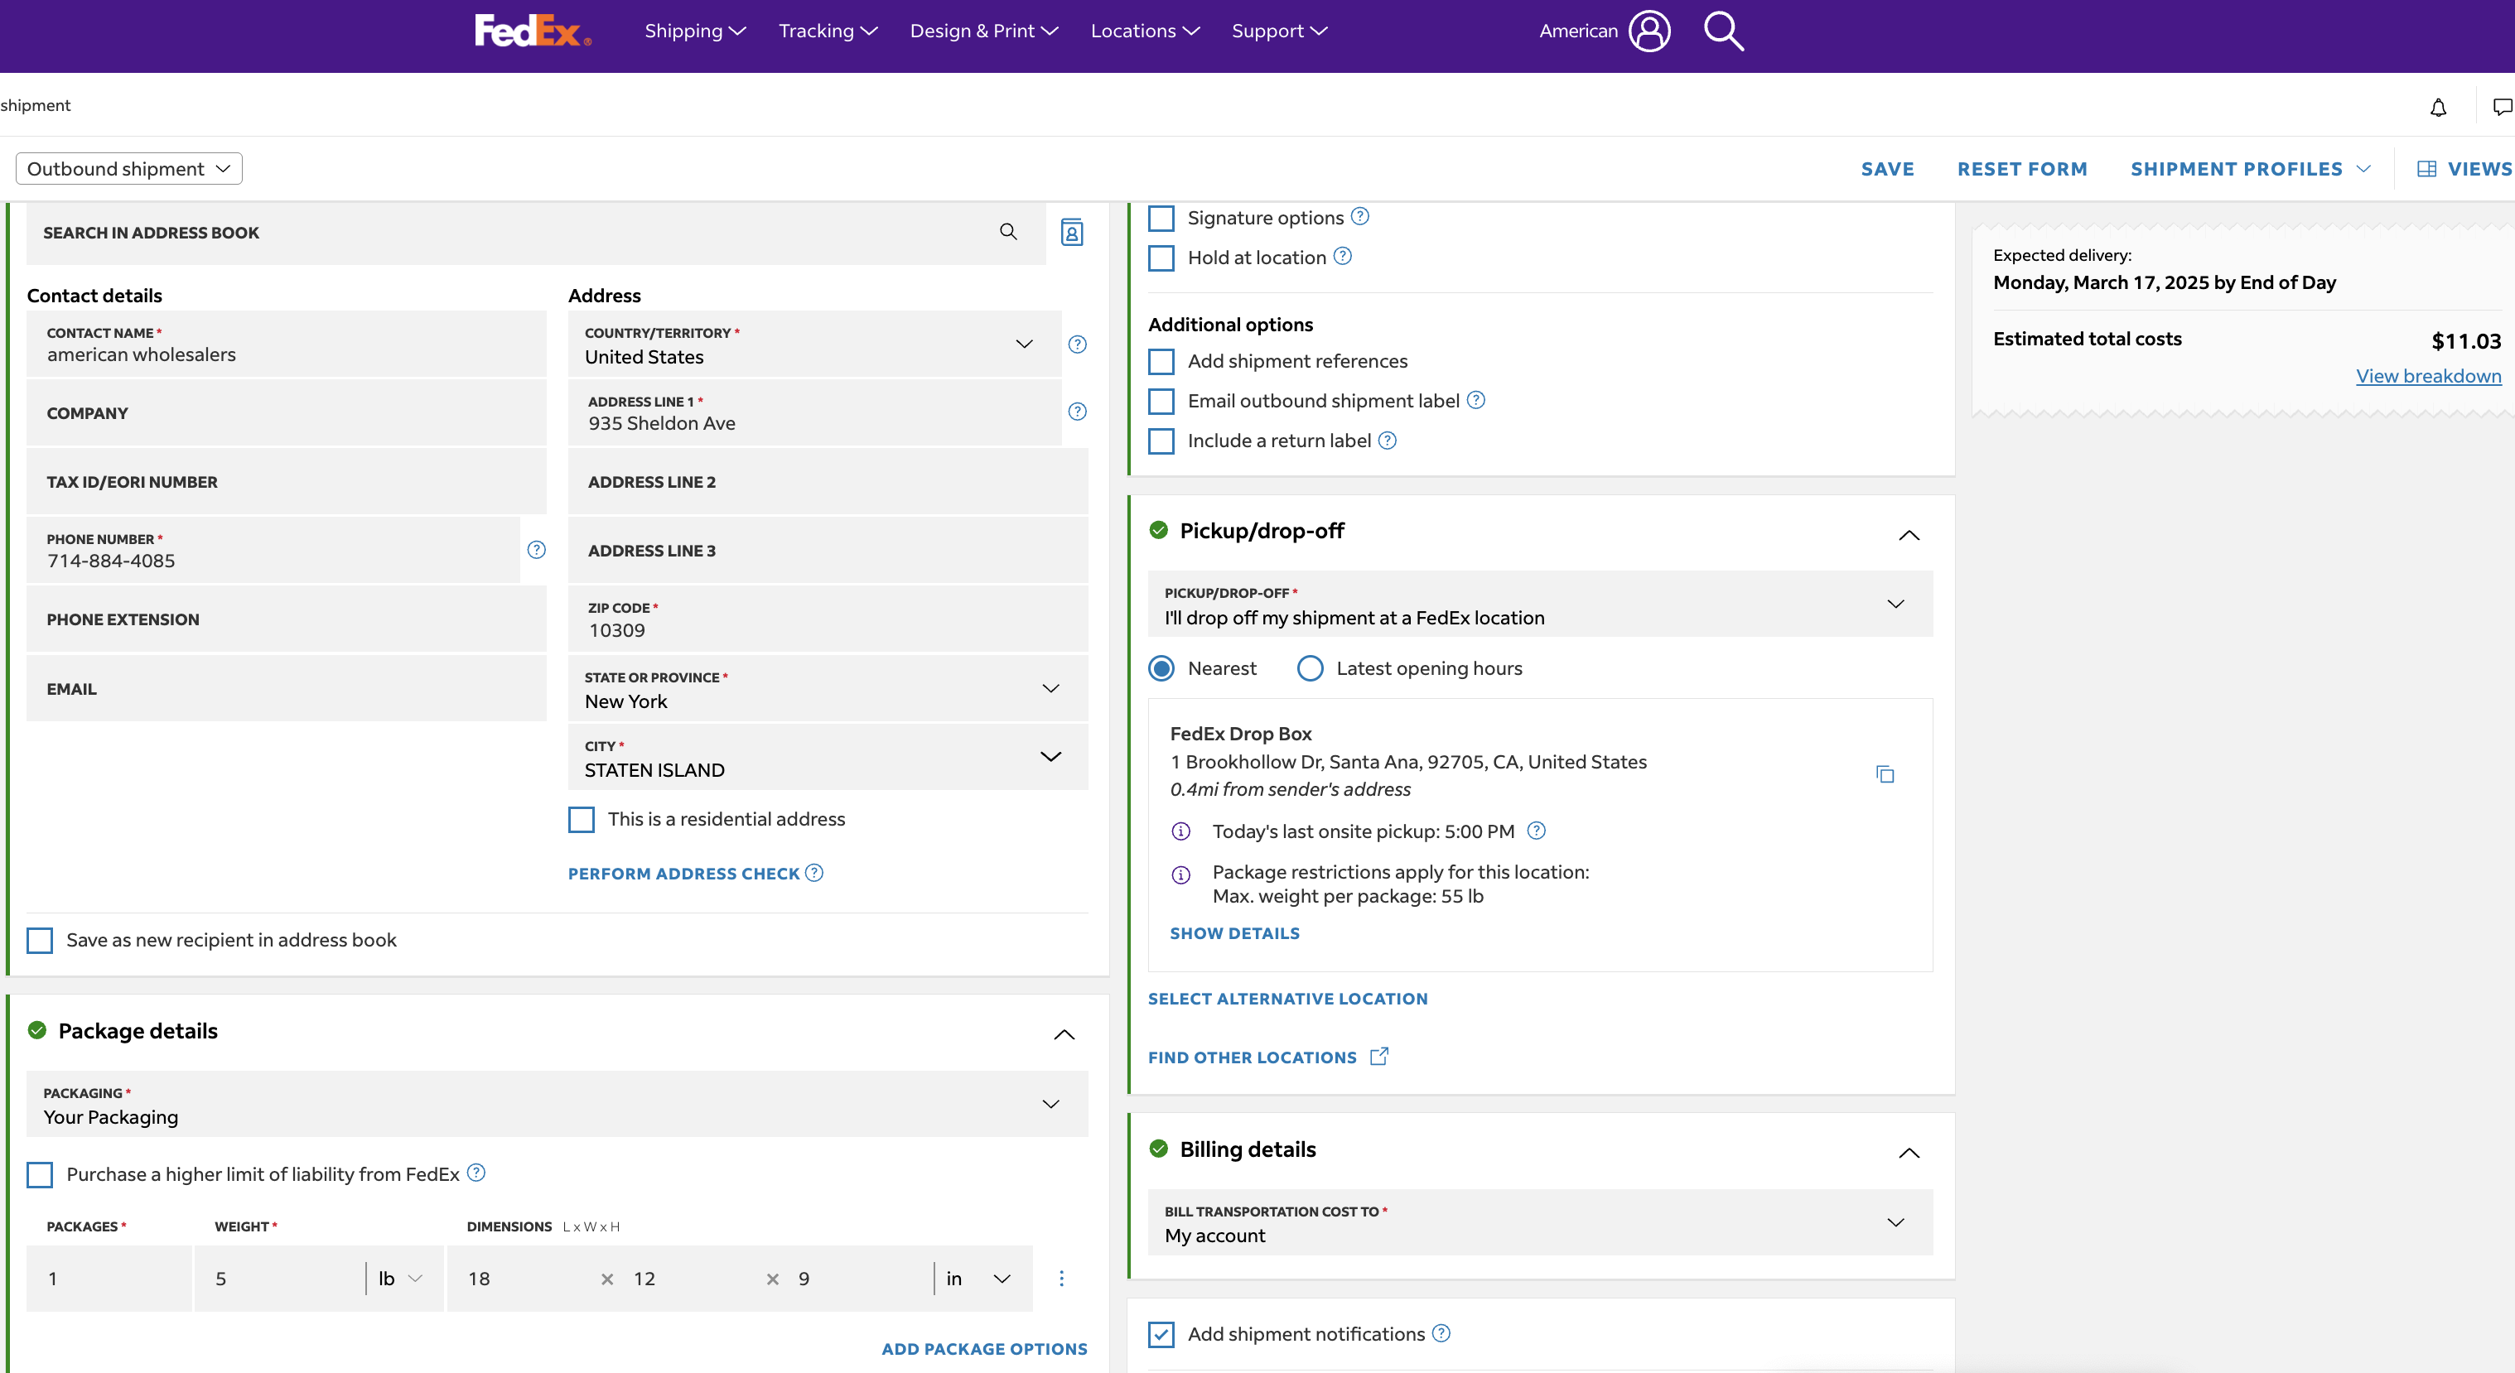Open the Design & Print menu
Image resolution: width=2515 pixels, height=1373 pixels.
984,31
